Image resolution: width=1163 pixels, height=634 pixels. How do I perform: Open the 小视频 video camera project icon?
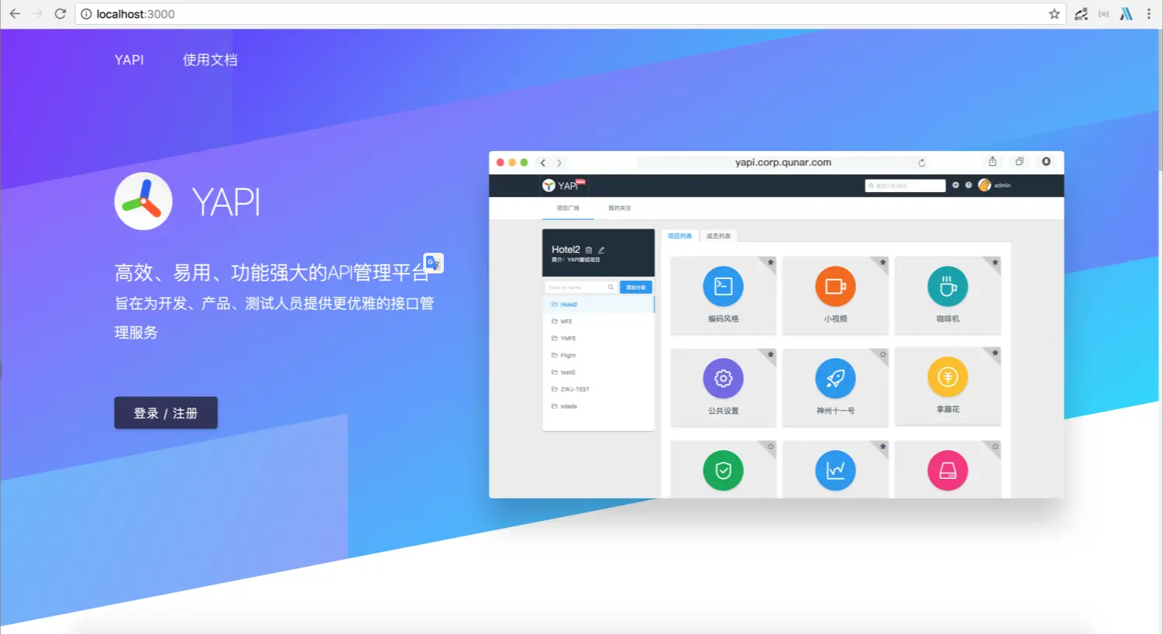pos(835,285)
